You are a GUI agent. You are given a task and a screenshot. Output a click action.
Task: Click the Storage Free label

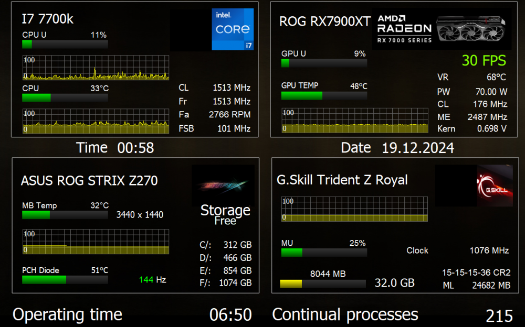225,215
